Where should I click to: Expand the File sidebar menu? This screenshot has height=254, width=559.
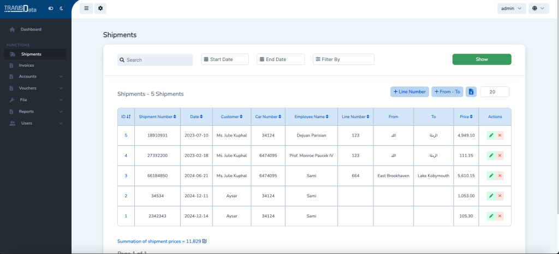coord(35,100)
